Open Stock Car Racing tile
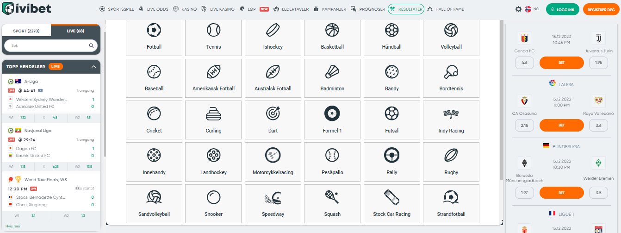The width and height of the screenshot is (621, 233). click(x=392, y=204)
